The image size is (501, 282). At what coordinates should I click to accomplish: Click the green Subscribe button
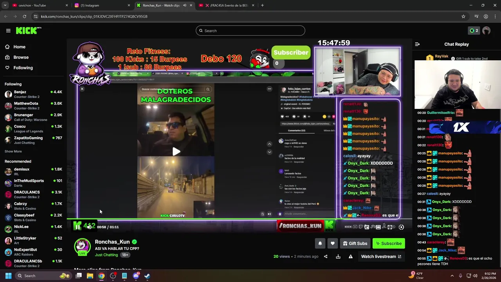[x=389, y=244]
